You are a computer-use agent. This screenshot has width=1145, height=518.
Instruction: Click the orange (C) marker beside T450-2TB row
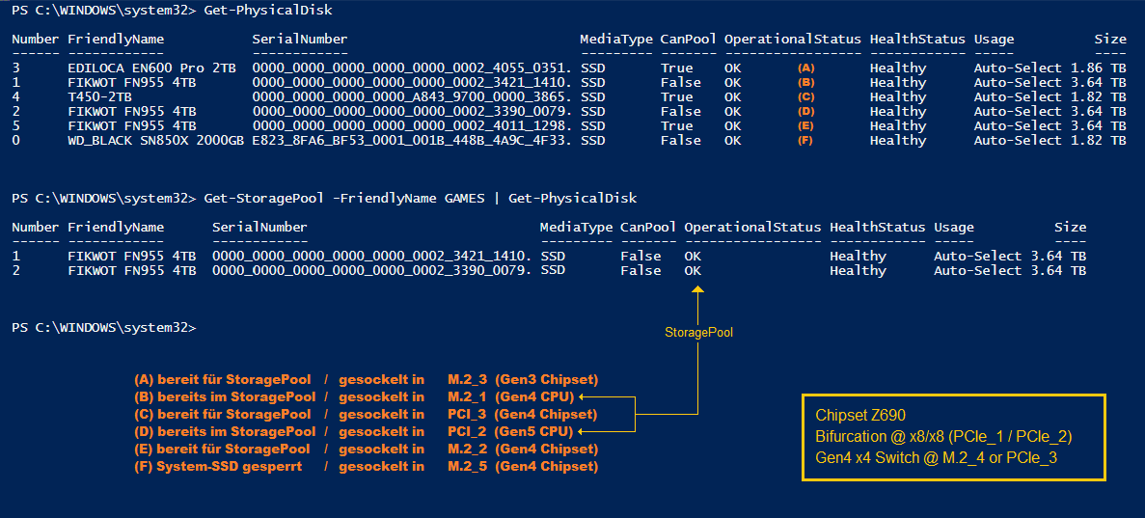pos(806,97)
